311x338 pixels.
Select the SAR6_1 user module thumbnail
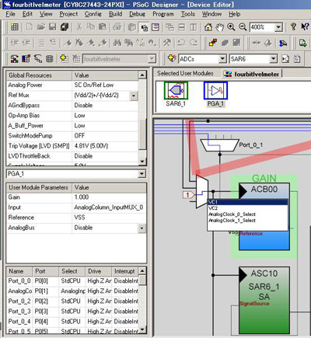pyautogui.click(x=176, y=90)
